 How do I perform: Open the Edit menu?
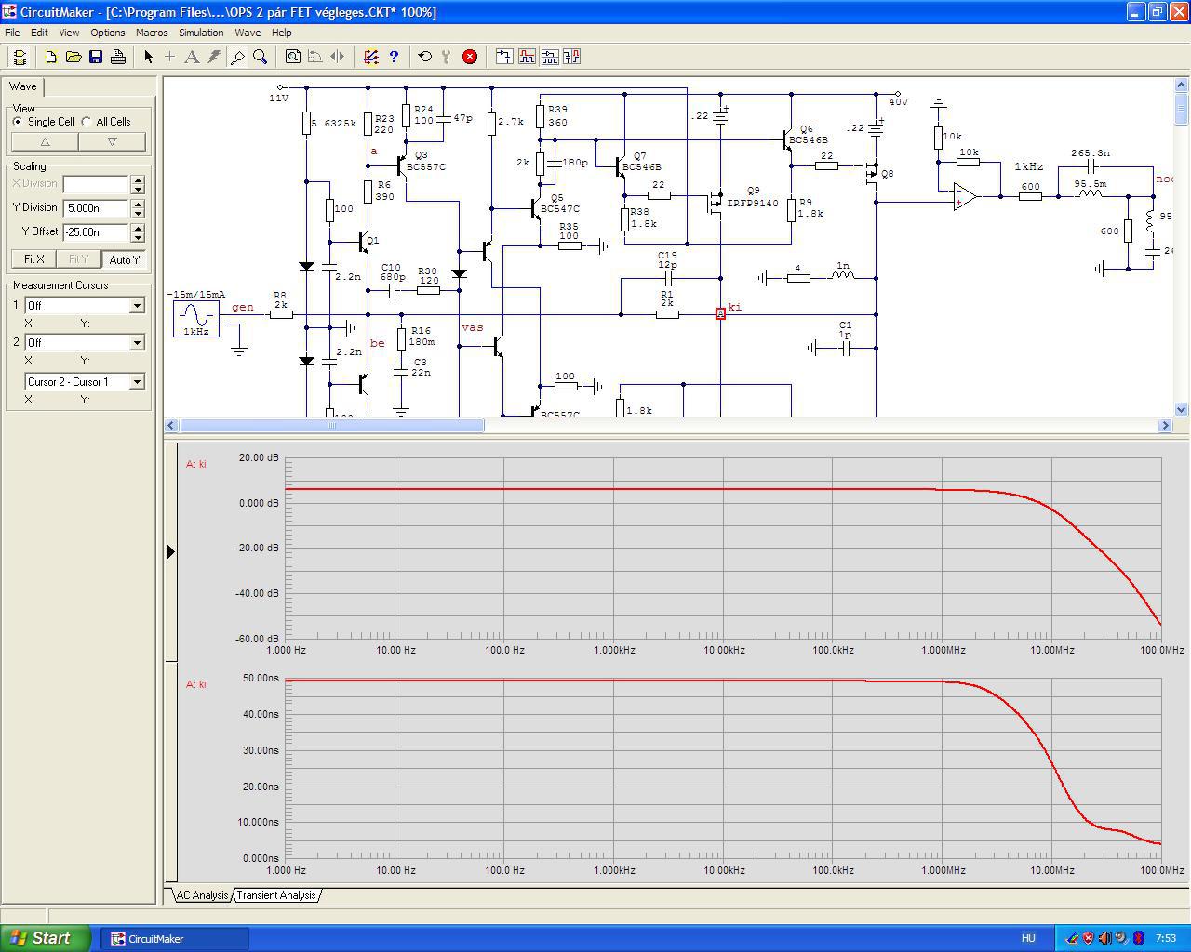pyautogui.click(x=39, y=33)
